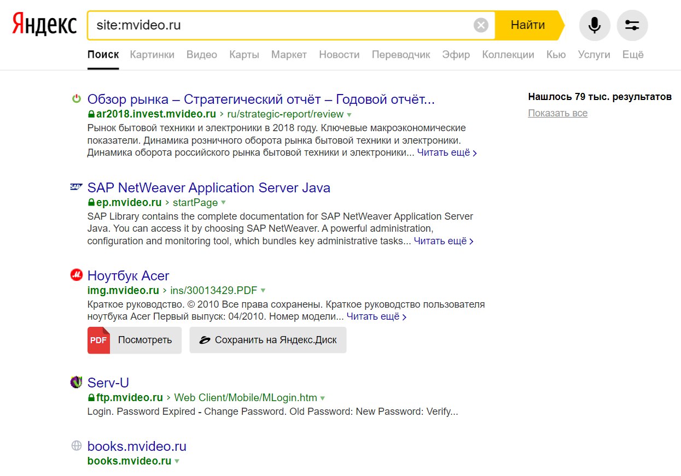
Task: Click the ep.mvideo.ru green URL
Action: (x=129, y=203)
